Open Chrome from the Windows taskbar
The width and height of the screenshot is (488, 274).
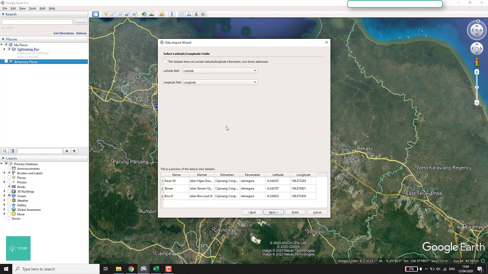(x=131, y=269)
